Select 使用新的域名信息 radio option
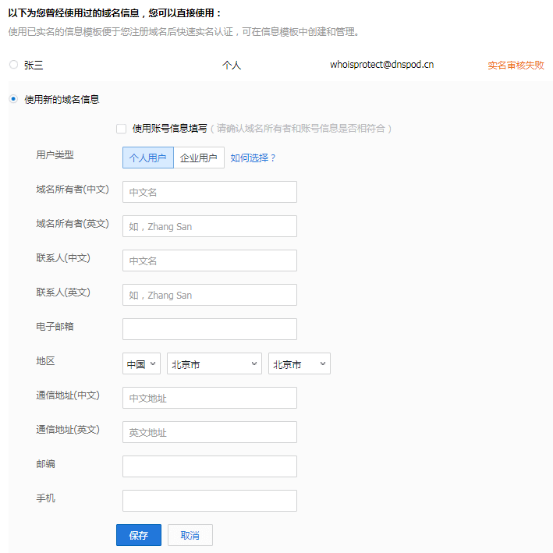 point(13,100)
